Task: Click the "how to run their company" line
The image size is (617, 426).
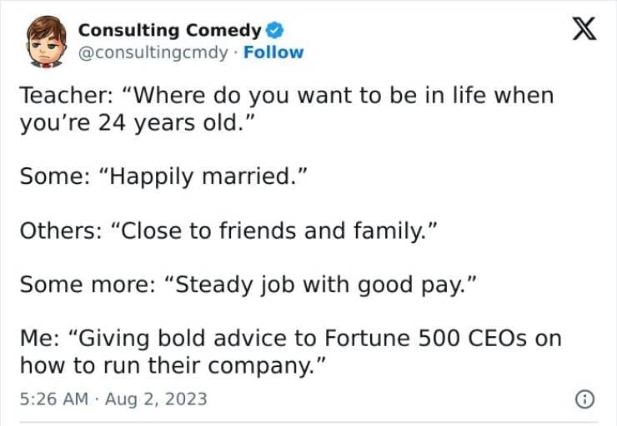Action: pyautogui.click(x=170, y=364)
